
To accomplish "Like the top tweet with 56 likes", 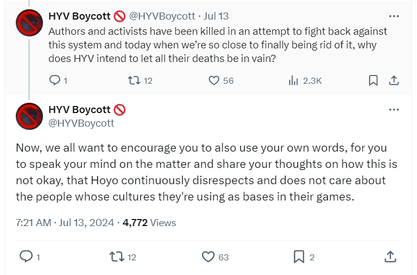I will (x=214, y=80).
